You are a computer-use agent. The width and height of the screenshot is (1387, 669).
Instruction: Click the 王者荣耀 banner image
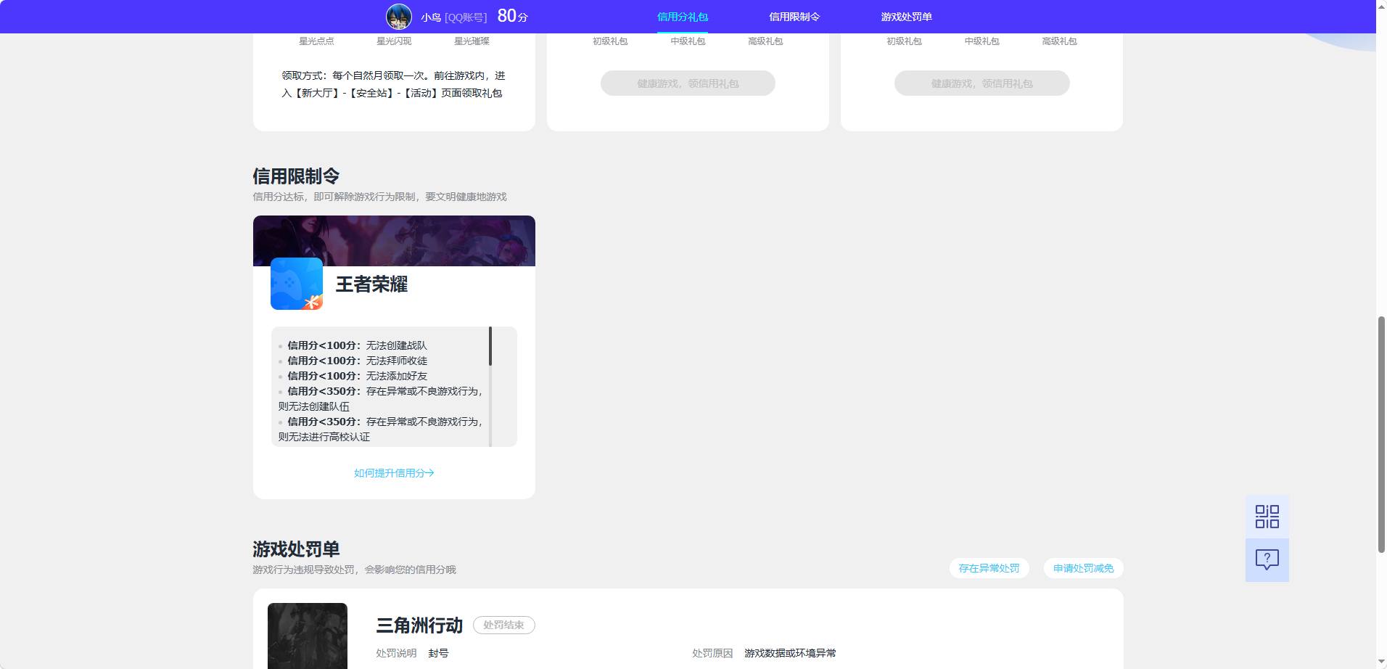click(394, 241)
